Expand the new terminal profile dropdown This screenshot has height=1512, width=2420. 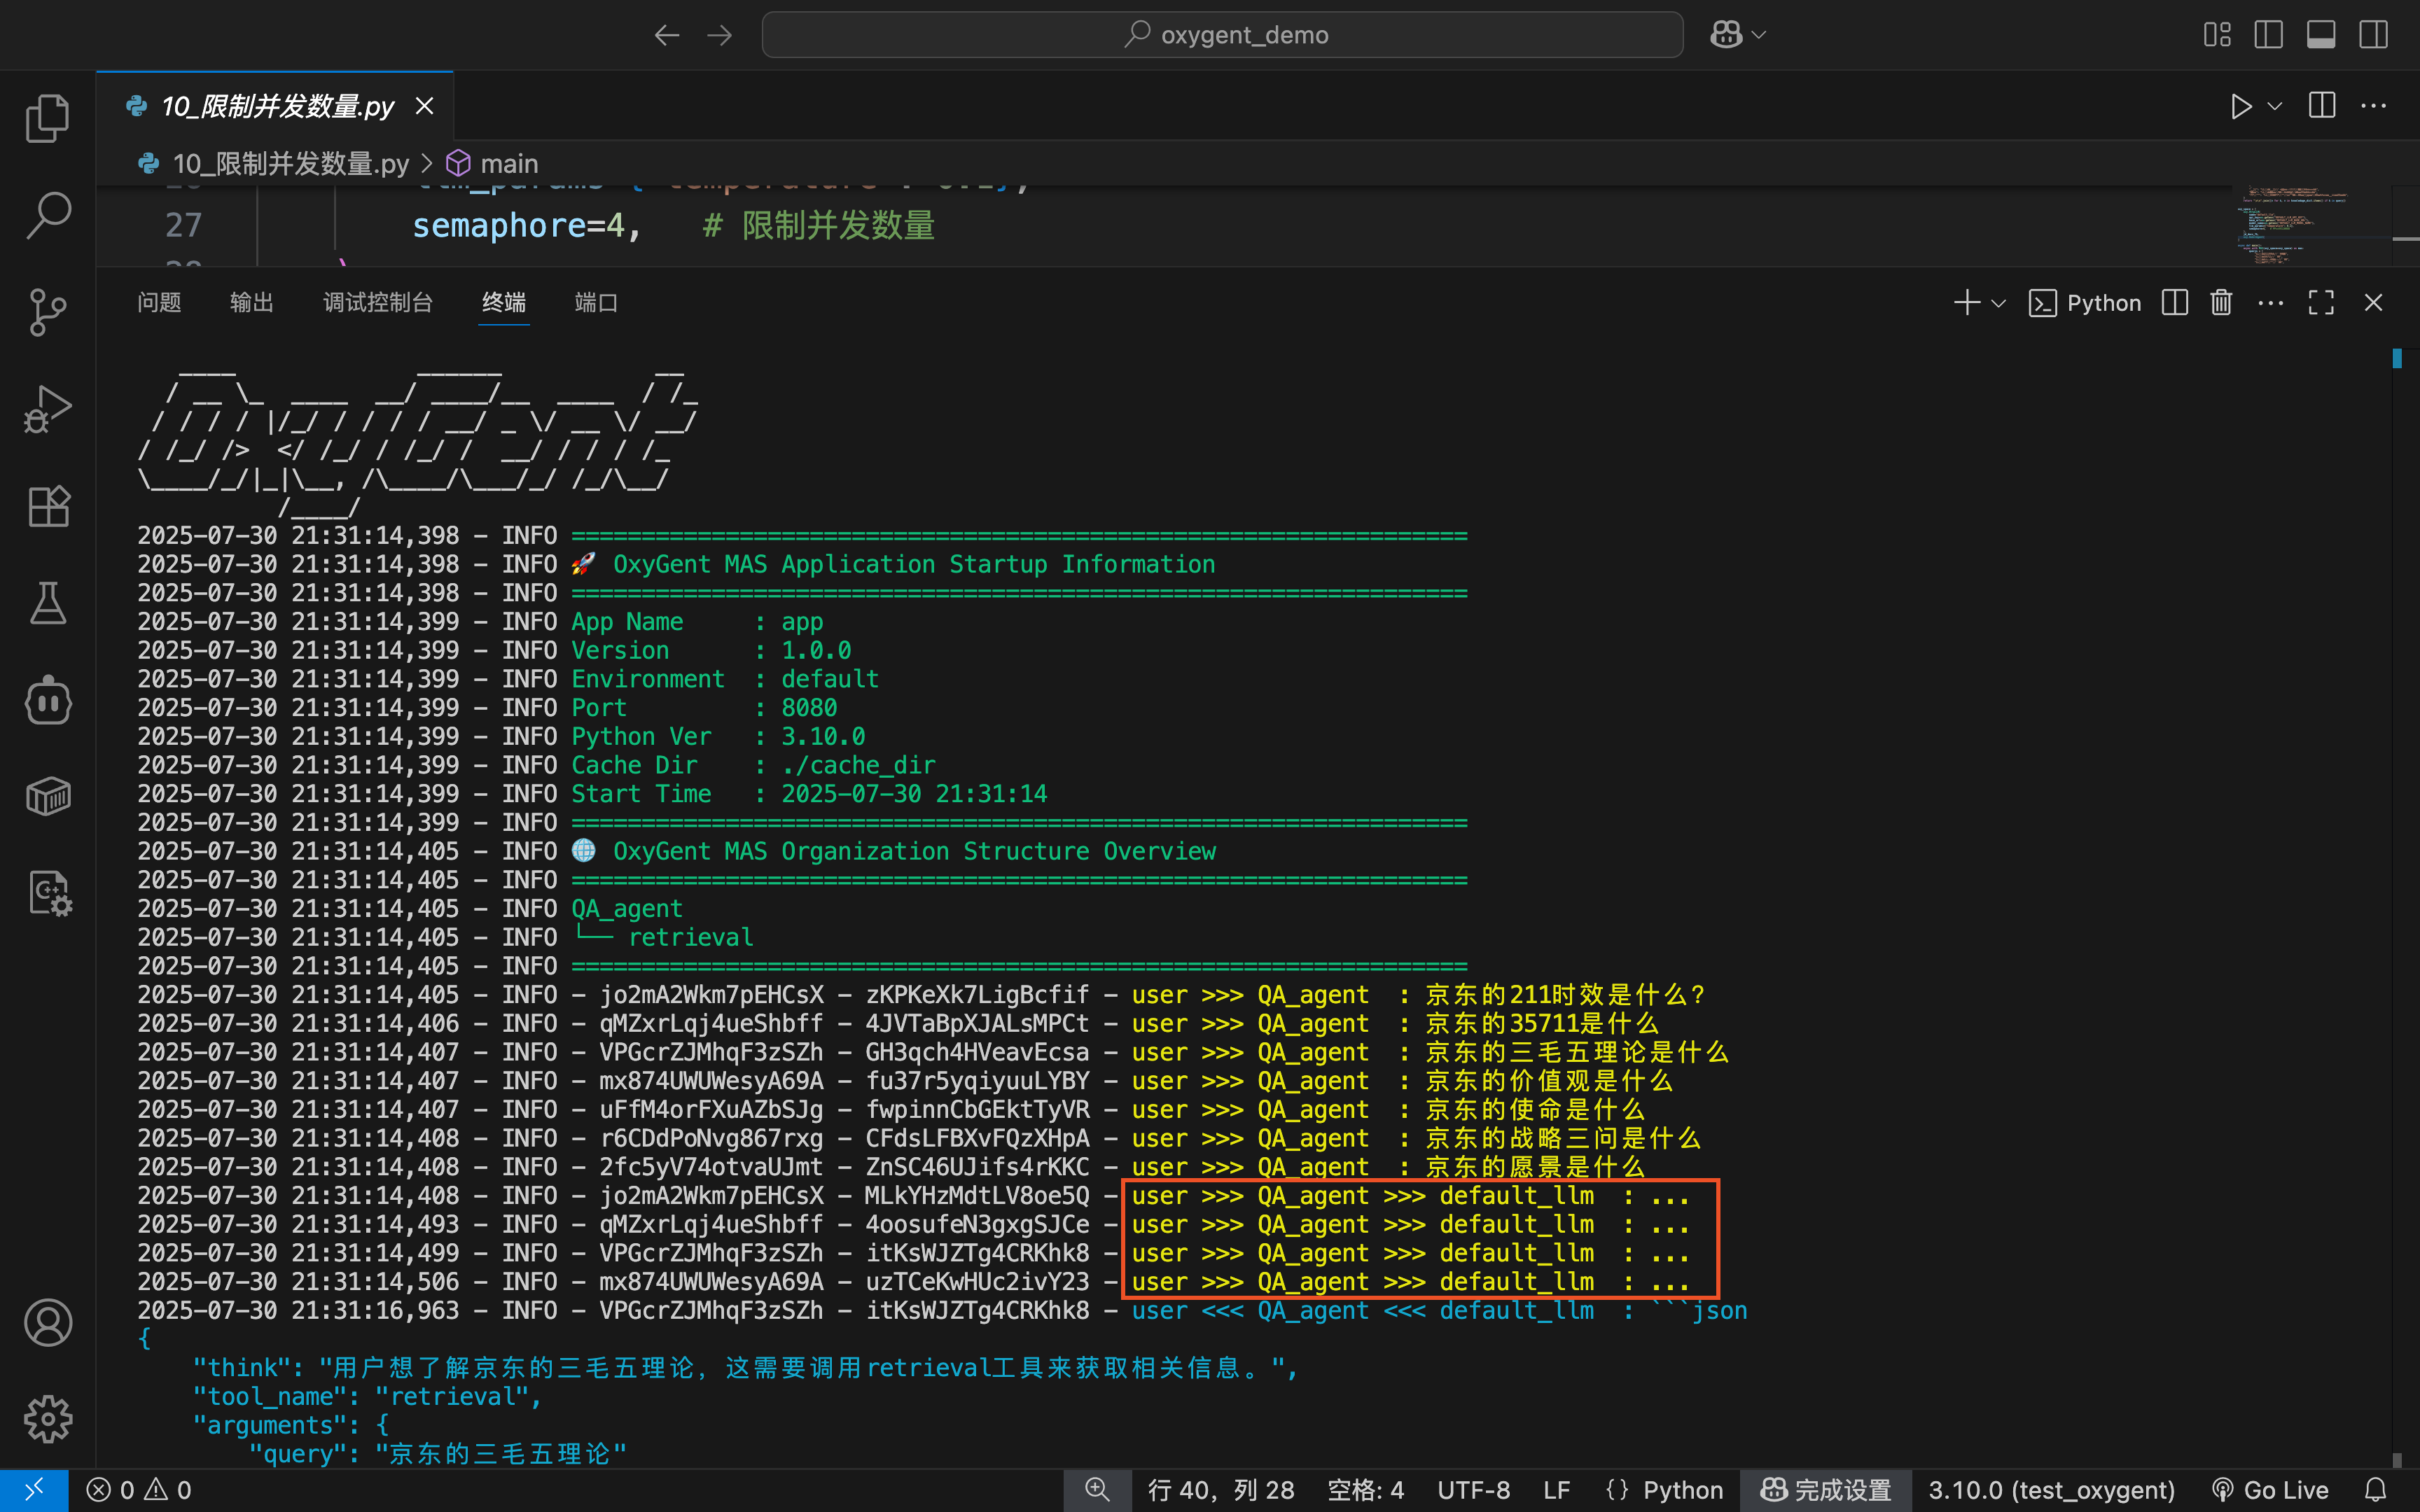(x=1999, y=303)
